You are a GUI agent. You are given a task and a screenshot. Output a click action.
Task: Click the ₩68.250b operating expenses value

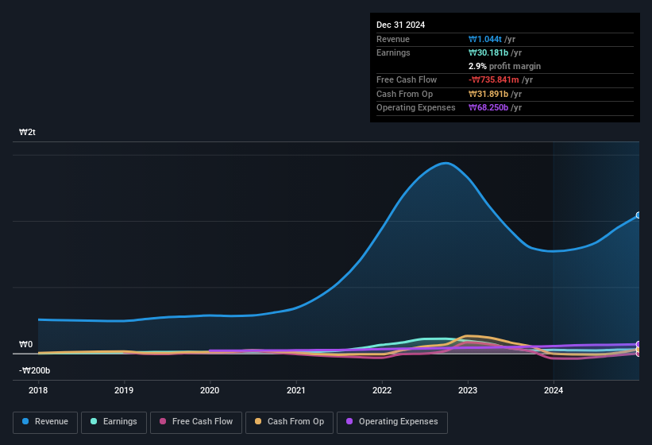[x=488, y=108]
